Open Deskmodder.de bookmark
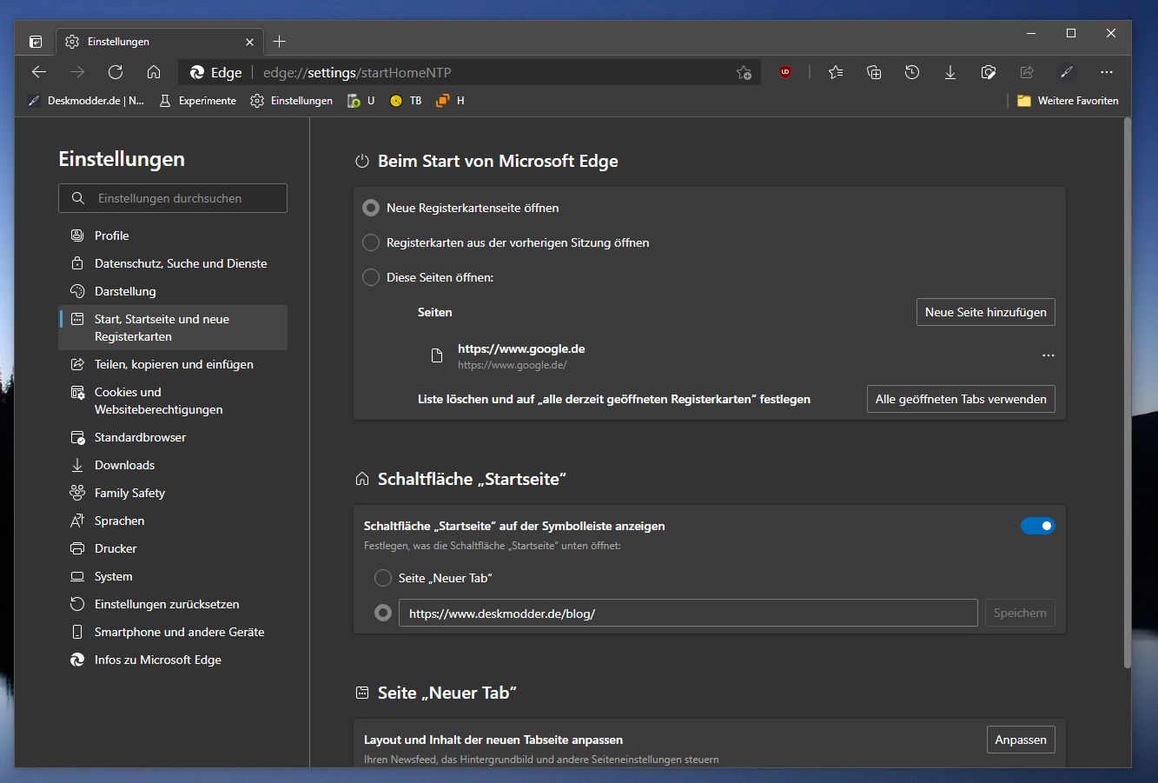 click(x=86, y=101)
